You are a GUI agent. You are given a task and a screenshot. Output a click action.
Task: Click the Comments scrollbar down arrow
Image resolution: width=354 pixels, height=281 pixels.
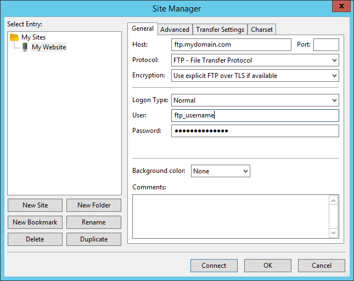click(334, 233)
